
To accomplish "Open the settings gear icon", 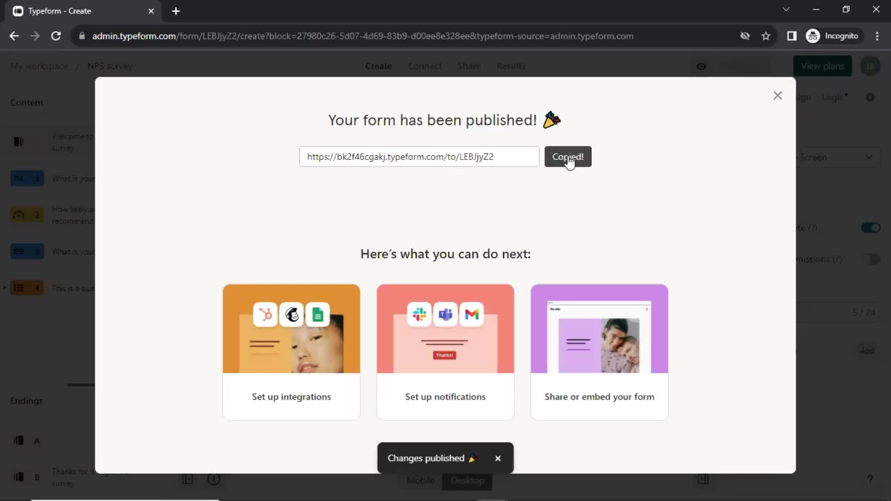I will 870,97.
